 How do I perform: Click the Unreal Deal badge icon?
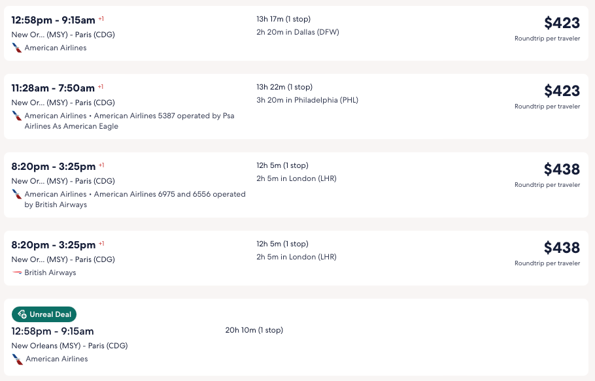22,314
